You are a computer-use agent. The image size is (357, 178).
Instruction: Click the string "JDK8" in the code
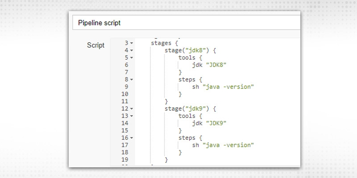coord(216,65)
